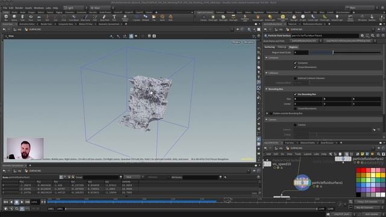Open the Help menu

[55, 8]
